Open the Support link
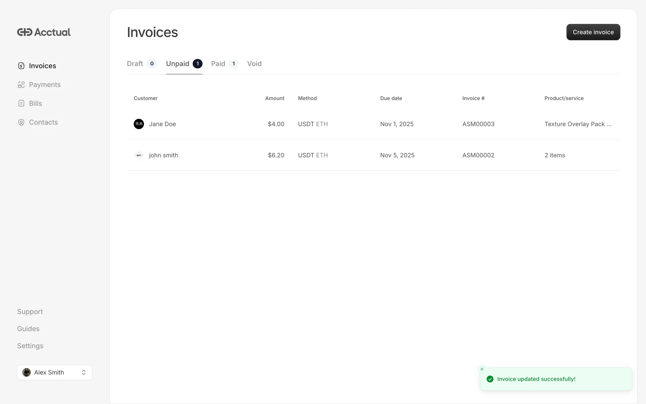The image size is (646, 404). pos(30,312)
